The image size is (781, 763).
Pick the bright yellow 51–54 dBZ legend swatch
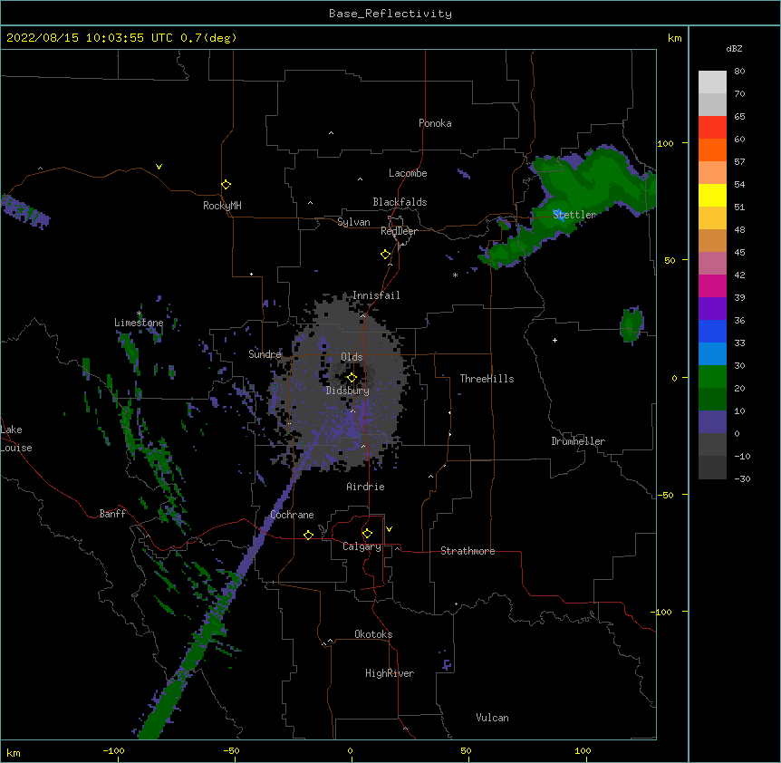coord(712,195)
